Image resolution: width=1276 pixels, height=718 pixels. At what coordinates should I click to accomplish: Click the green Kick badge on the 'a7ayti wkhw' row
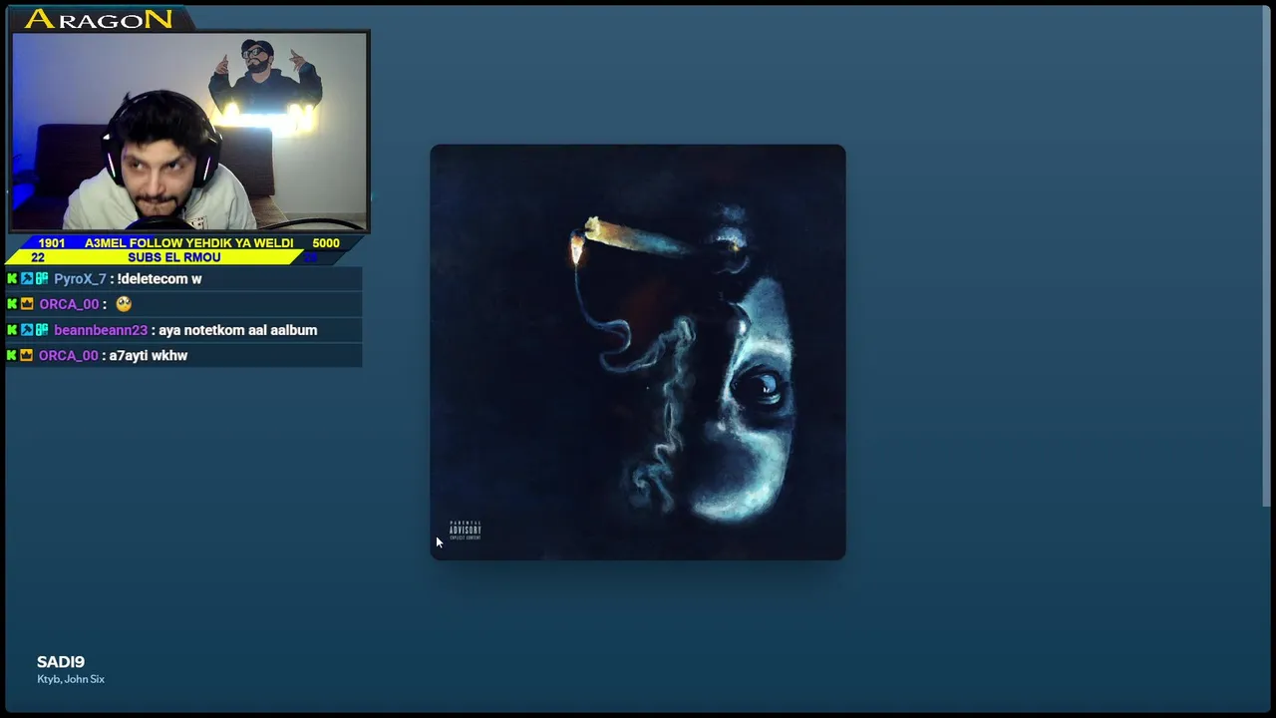coord(12,355)
